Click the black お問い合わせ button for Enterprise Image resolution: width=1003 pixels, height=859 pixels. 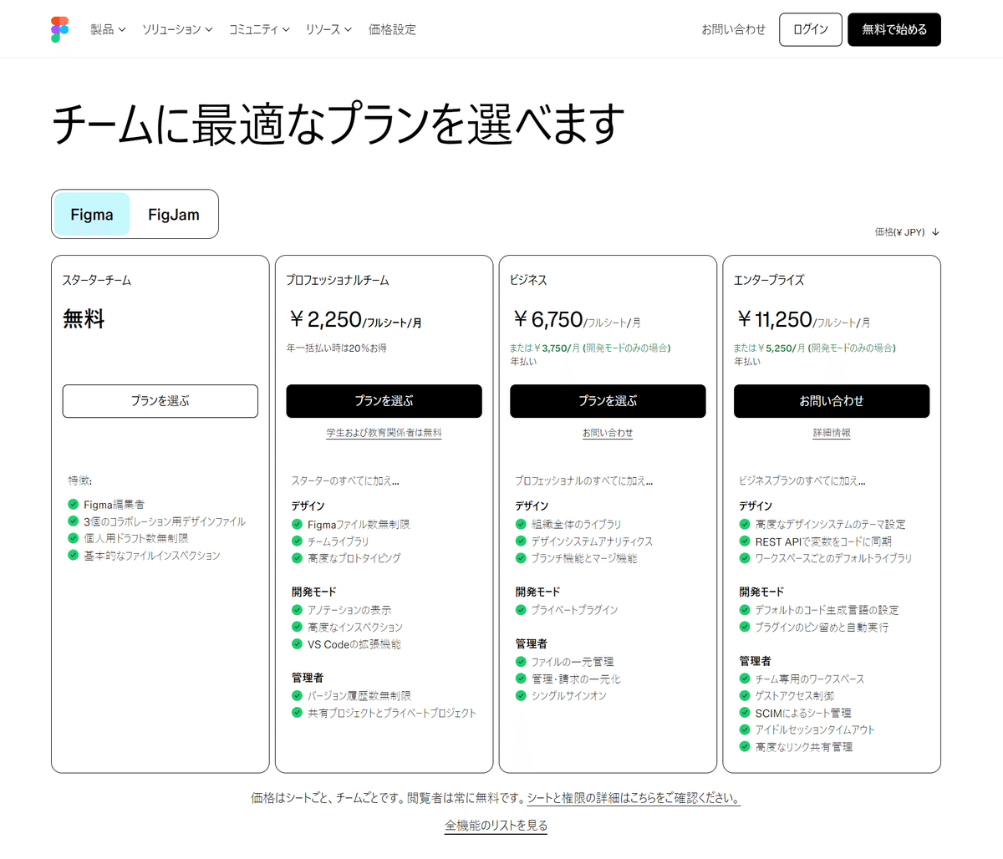832,401
